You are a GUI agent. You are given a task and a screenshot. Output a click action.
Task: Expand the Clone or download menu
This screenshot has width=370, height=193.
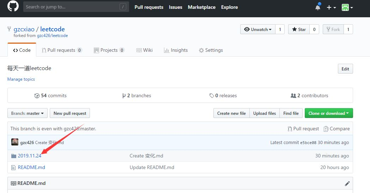click(329, 113)
